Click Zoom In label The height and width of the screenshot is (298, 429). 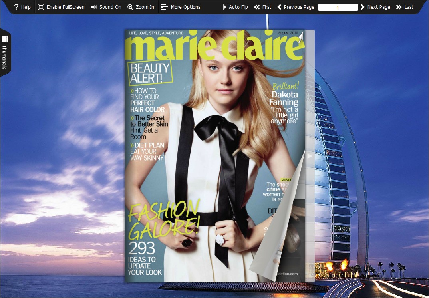pyautogui.click(x=145, y=7)
